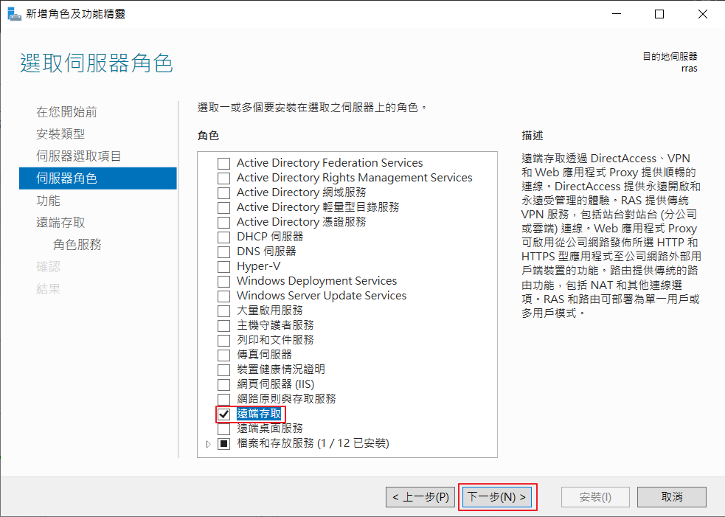Check Windows Deployment Services role
Image resolution: width=725 pixels, height=517 pixels.
click(x=223, y=282)
